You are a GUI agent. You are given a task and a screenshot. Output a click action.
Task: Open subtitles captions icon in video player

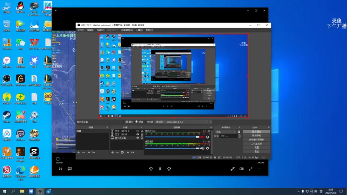click(x=69, y=169)
